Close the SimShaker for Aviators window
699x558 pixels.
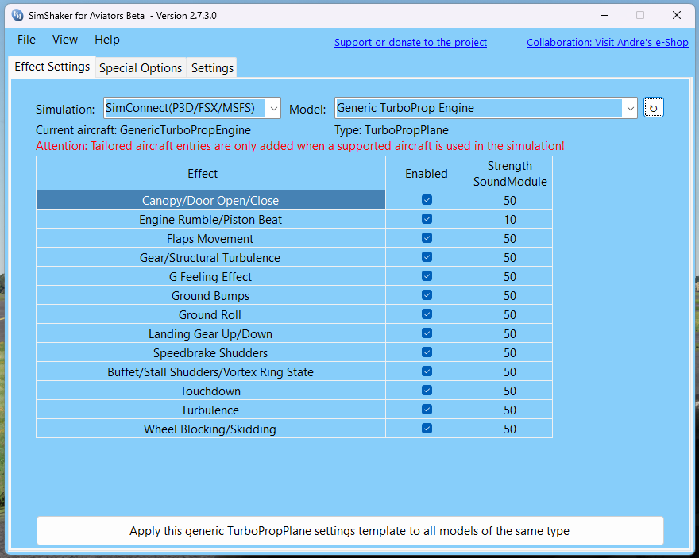coord(676,16)
